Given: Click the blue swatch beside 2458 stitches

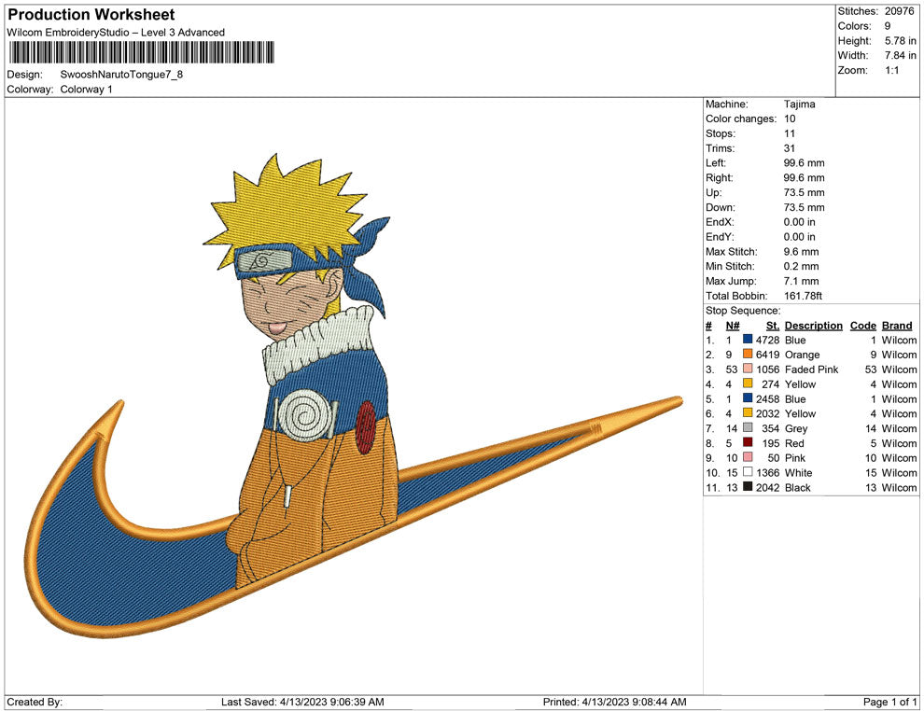Looking at the screenshot, I should 748,398.
